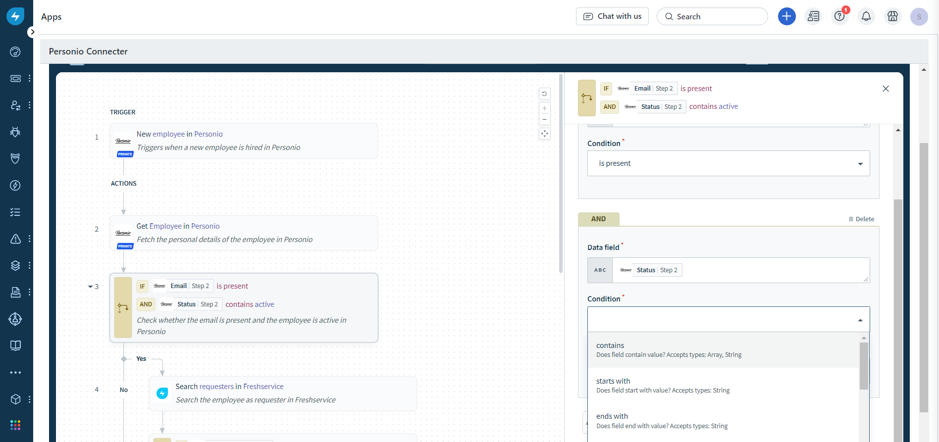939x442 pixels.
Task: Click the 'Personio' link in trigger step
Action: [x=209, y=134]
